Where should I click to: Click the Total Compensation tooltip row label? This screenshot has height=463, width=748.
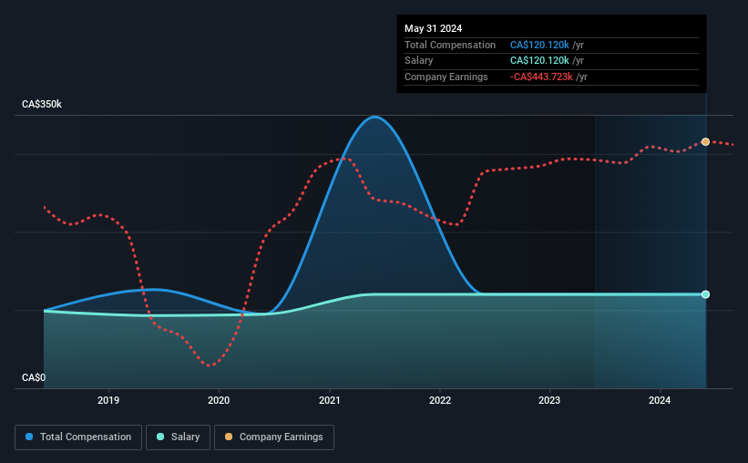pyautogui.click(x=450, y=45)
